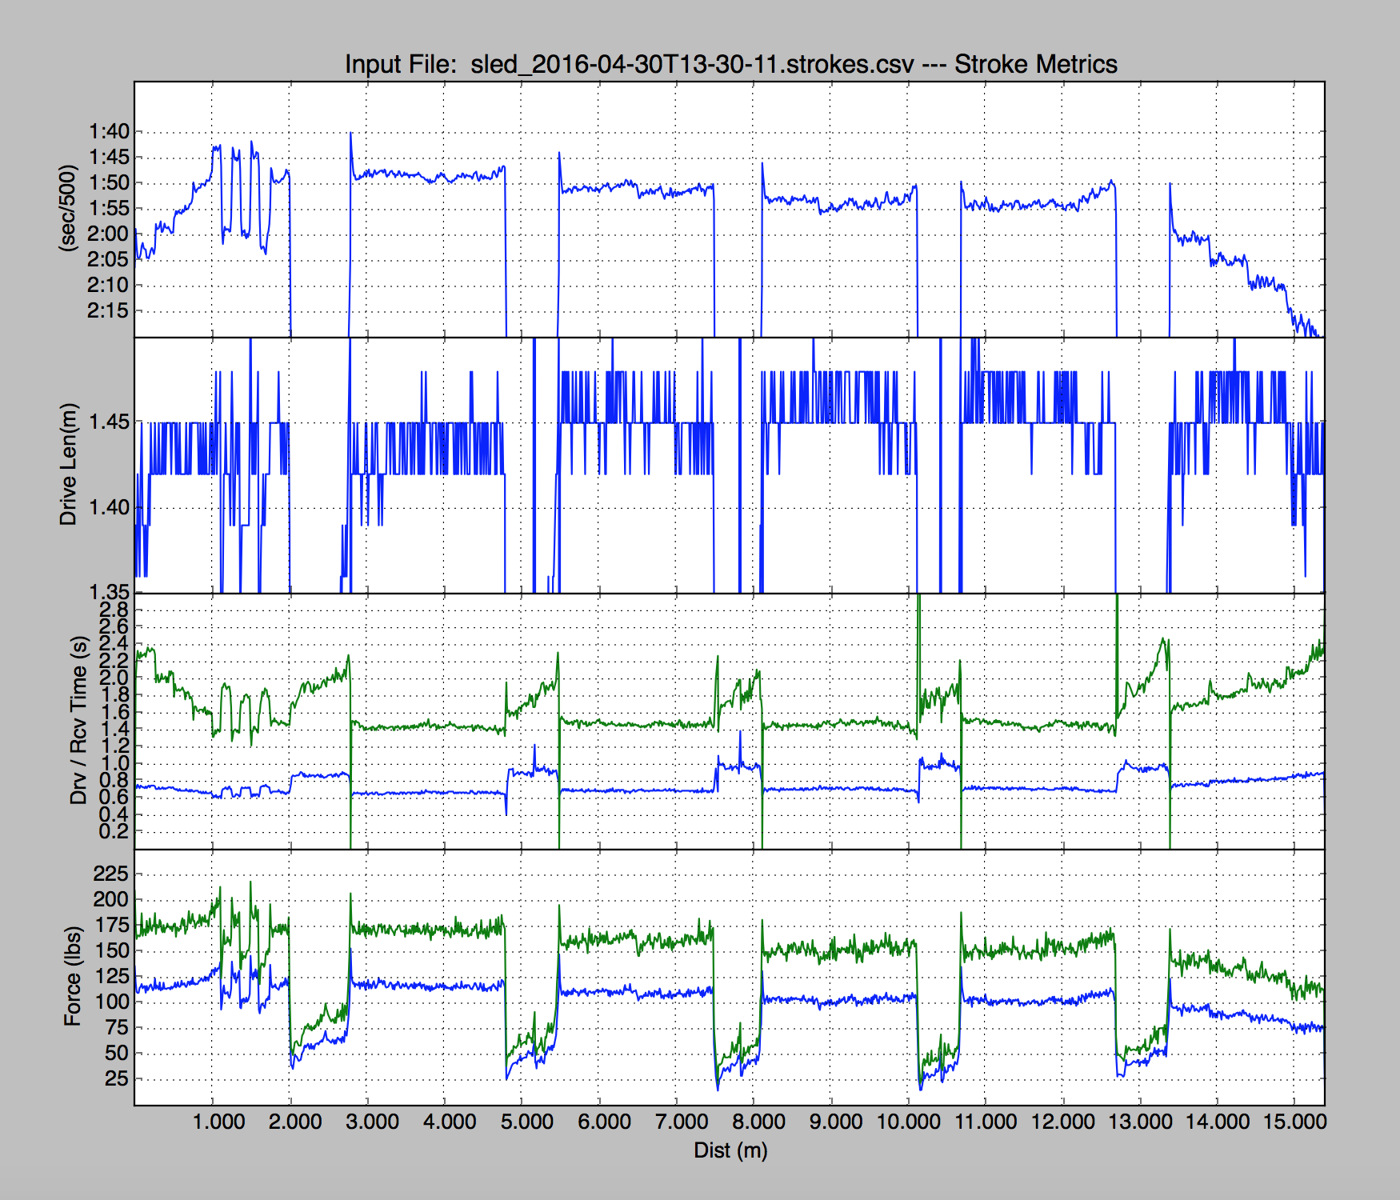Click the "Drv / Rcv Time (s)" axis label
Screen dimensions: 1400x1200
78,720
